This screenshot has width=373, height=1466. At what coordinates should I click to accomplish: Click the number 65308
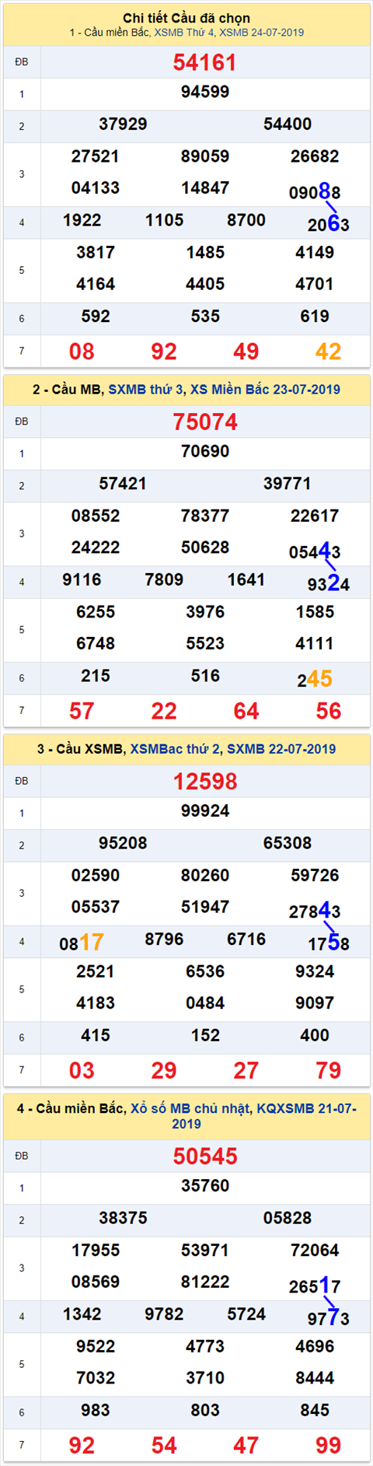point(288,842)
